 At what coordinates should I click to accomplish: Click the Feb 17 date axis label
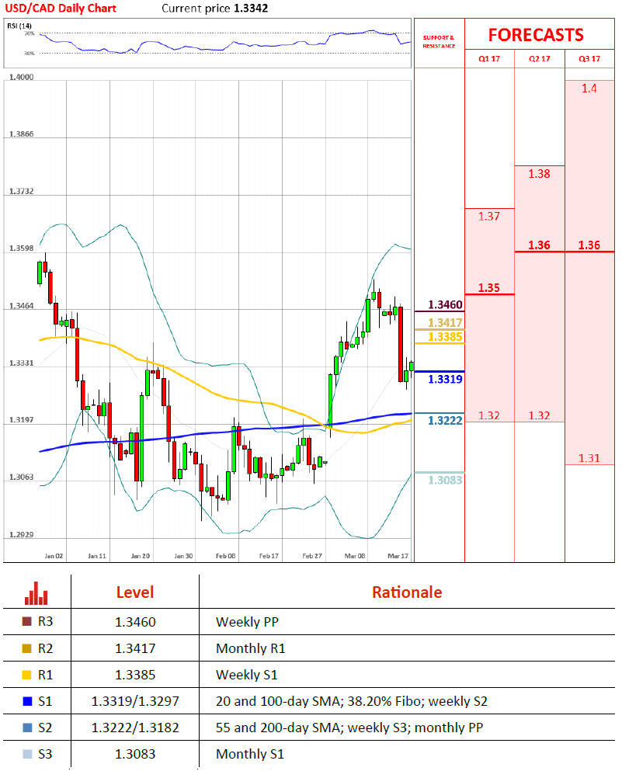click(x=269, y=556)
